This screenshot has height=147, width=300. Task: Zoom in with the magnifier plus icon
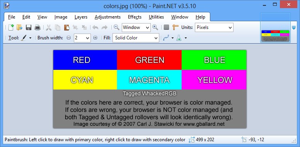(x=155, y=27)
